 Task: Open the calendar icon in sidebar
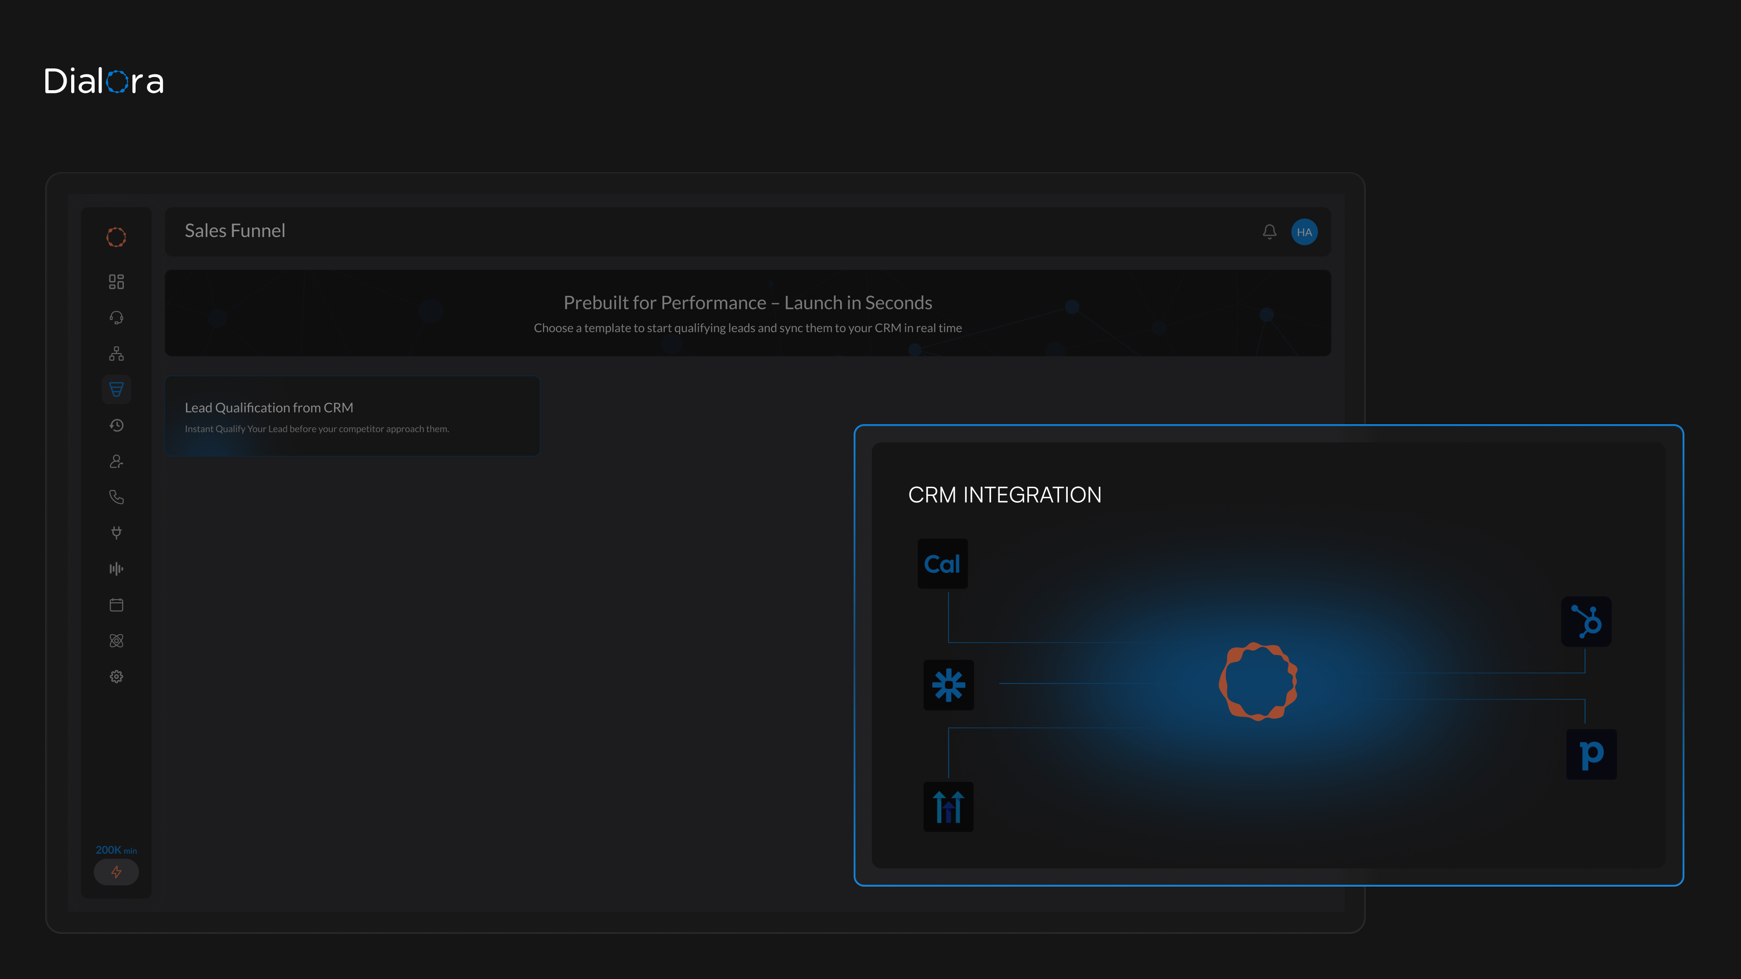coord(116,605)
